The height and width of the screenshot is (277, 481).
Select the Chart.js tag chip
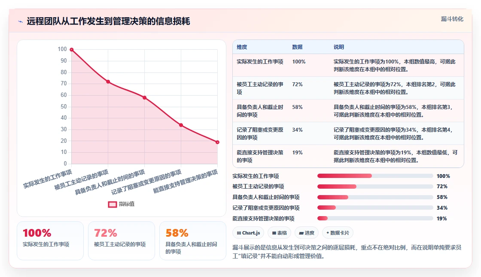[x=249, y=233]
